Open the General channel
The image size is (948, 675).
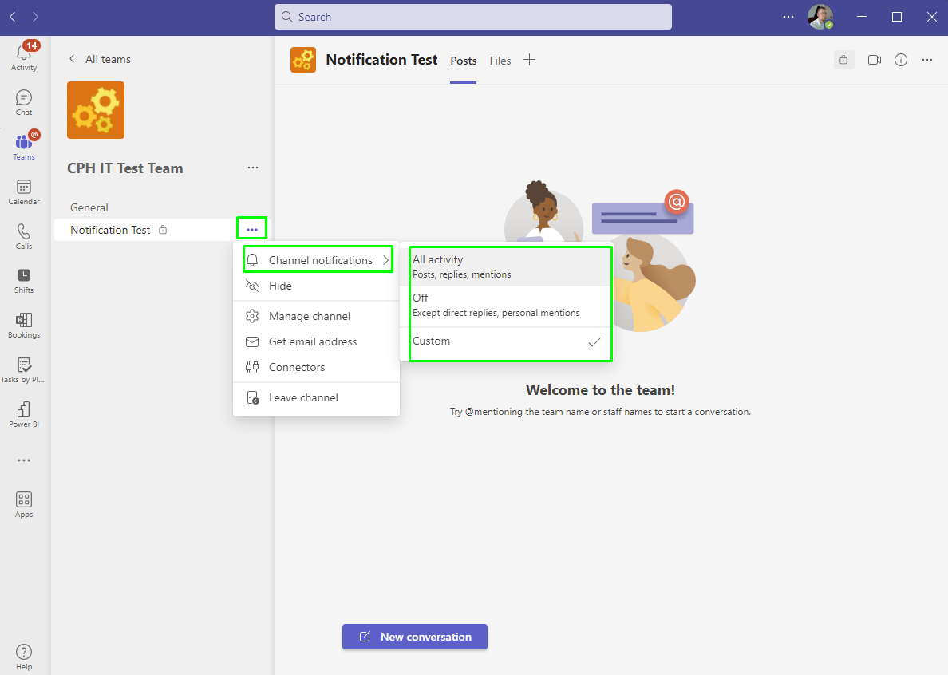pyautogui.click(x=89, y=207)
